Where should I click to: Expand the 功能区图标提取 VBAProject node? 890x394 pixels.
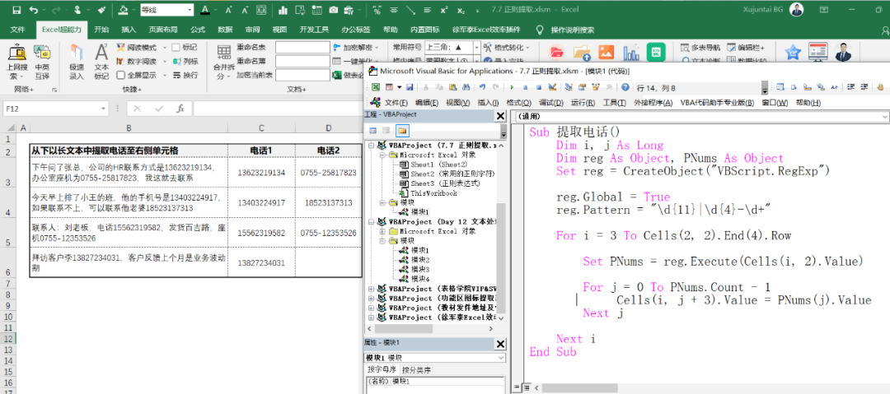point(372,299)
